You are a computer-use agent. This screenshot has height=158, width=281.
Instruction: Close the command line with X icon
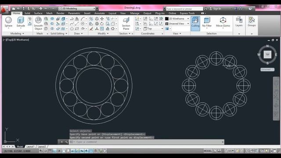(61, 142)
